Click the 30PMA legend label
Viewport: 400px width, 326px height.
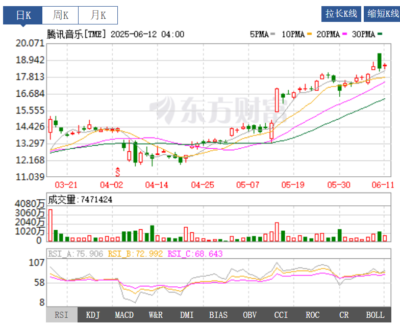[363, 34]
